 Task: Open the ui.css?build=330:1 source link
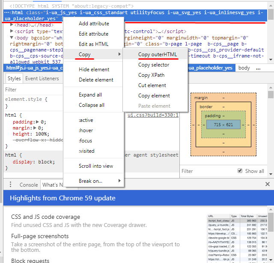click(x=153, y=115)
